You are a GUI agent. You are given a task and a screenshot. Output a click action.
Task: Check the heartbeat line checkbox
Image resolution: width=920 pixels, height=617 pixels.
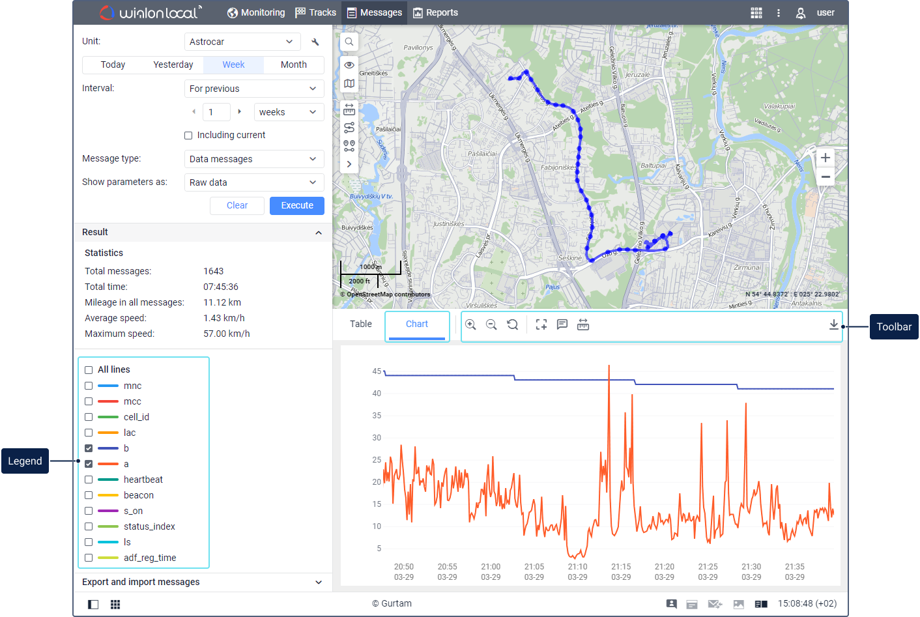89,480
